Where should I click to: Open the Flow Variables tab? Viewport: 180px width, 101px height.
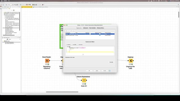(93, 28)
